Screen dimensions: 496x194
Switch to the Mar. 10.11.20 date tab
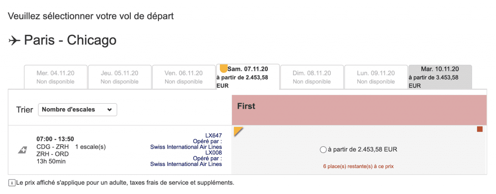440,77
